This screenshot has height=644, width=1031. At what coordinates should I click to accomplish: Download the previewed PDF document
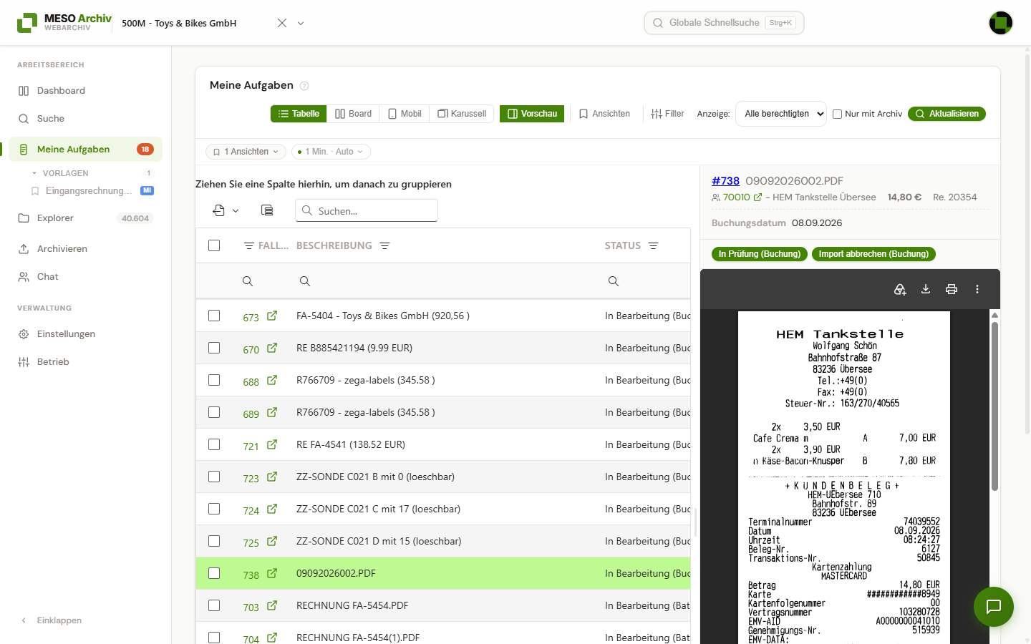click(x=926, y=289)
